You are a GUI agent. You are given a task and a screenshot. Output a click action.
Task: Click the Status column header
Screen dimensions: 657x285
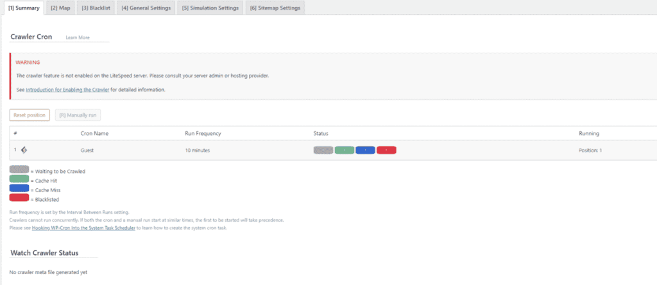click(321, 133)
